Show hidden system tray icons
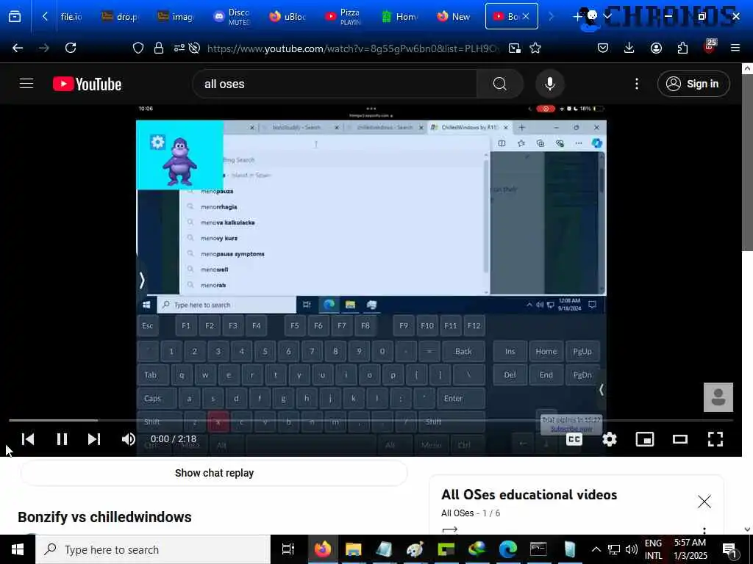The height and width of the screenshot is (564, 753). pyautogui.click(x=596, y=549)
